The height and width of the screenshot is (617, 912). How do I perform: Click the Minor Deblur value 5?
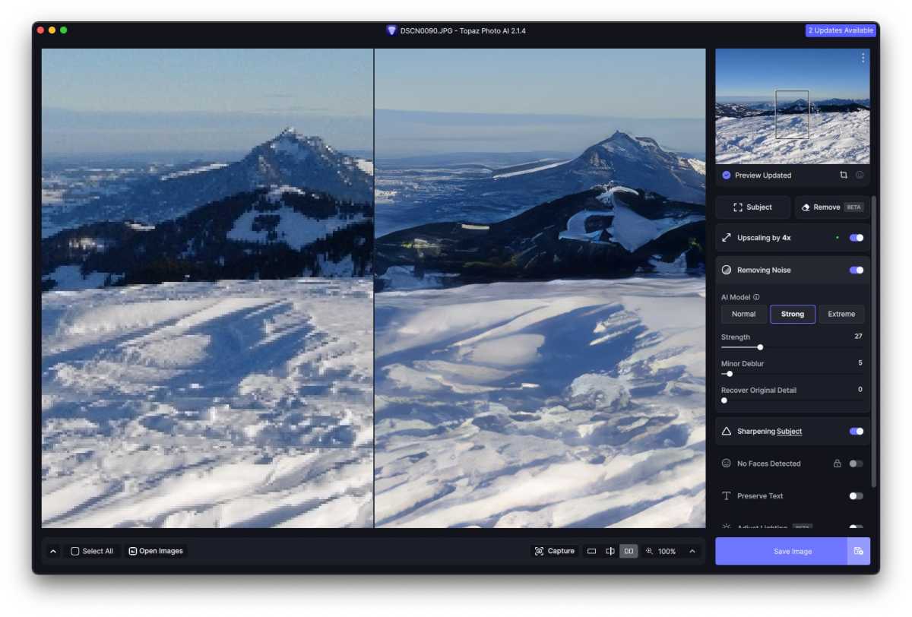[860, 362]
